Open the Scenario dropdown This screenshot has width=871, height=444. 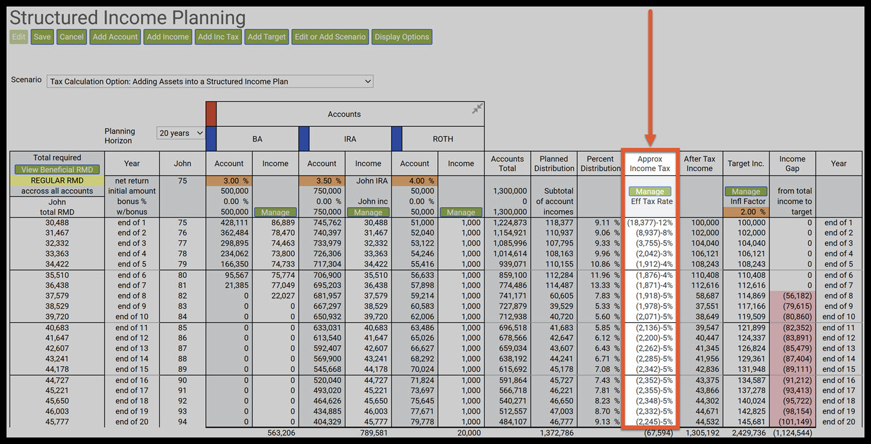point(210,81)
